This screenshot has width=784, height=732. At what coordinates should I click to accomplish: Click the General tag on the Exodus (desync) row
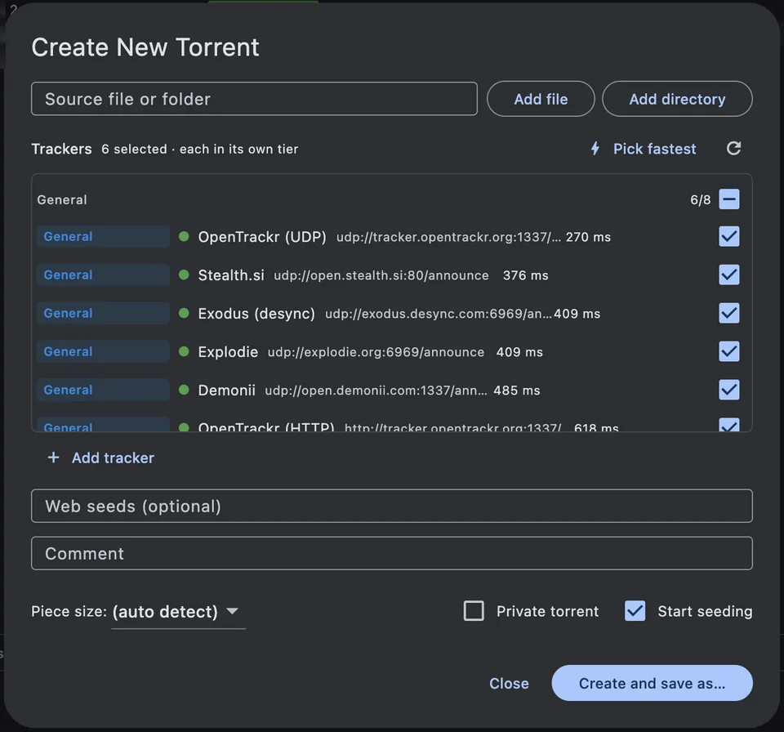pos(103,313)
